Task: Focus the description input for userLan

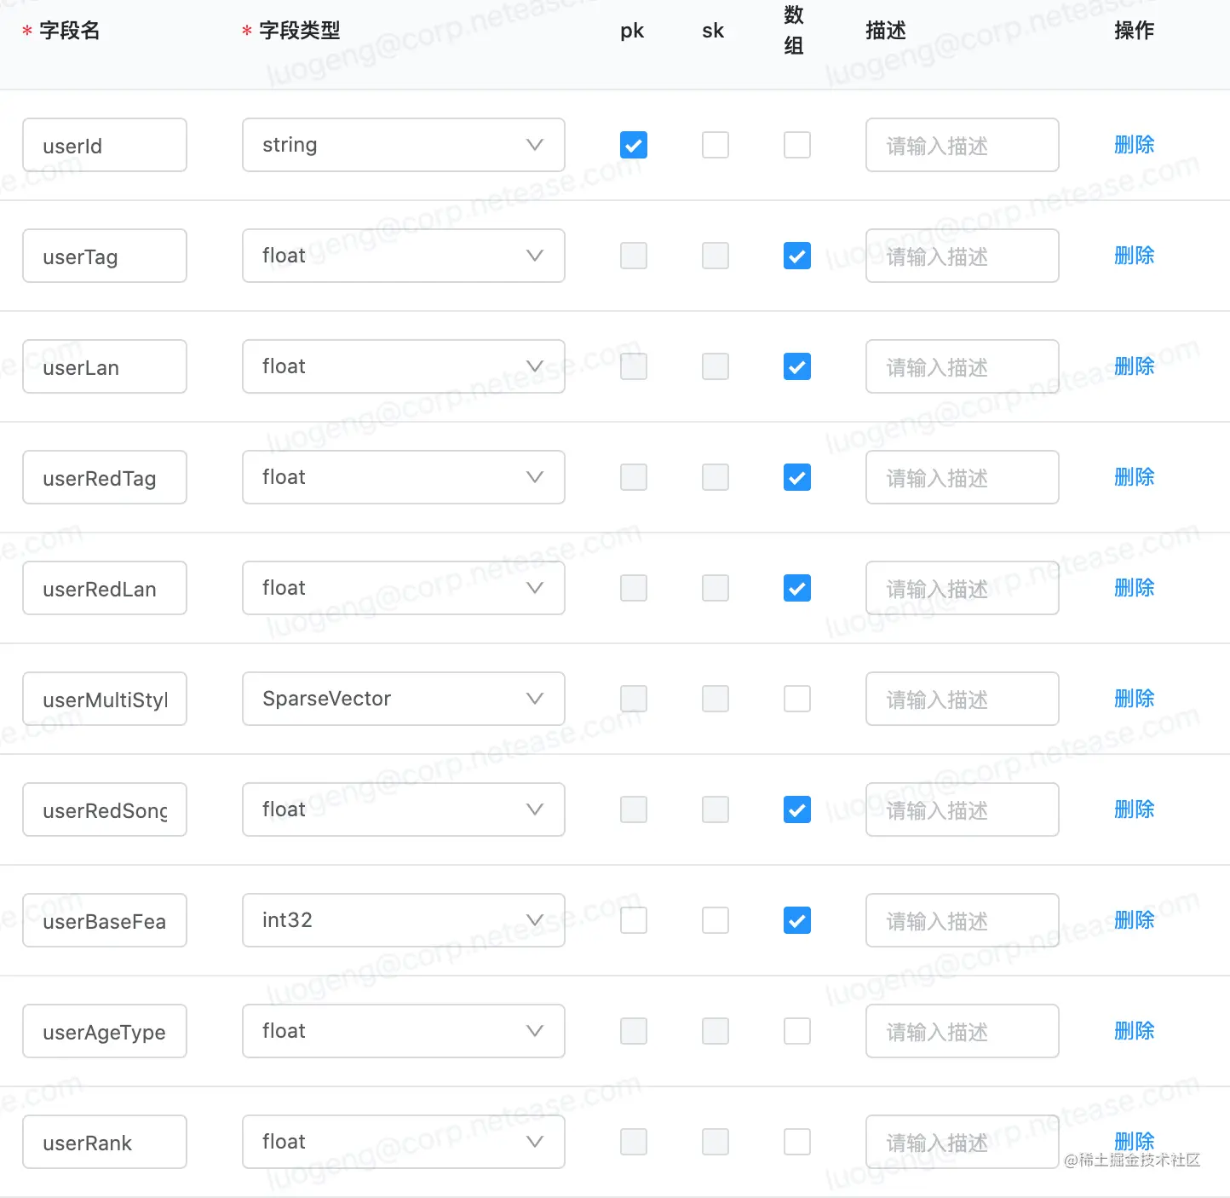Action: click(963, 366)
